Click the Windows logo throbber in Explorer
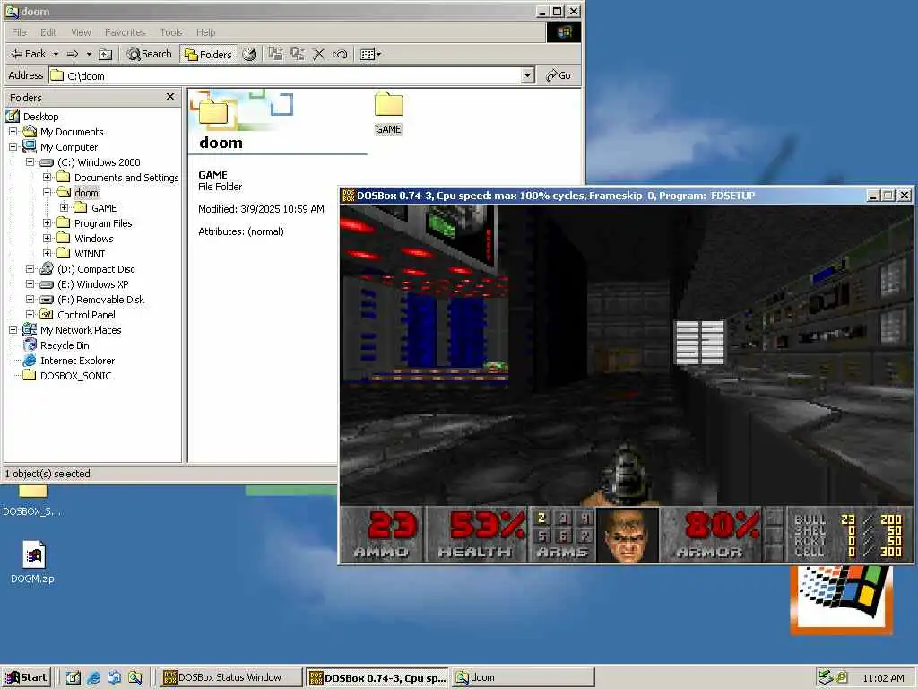The height and width of the screenshot is (689, 918). point(563,32)
